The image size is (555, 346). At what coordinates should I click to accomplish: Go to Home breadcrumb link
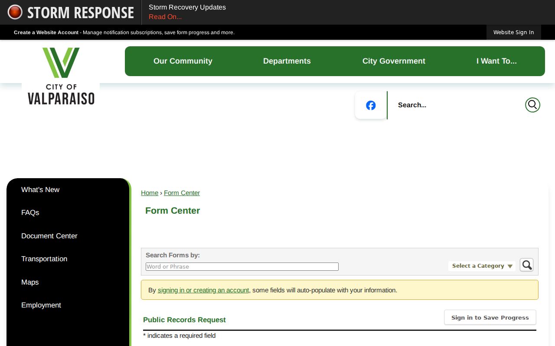[x=150, y=193]
